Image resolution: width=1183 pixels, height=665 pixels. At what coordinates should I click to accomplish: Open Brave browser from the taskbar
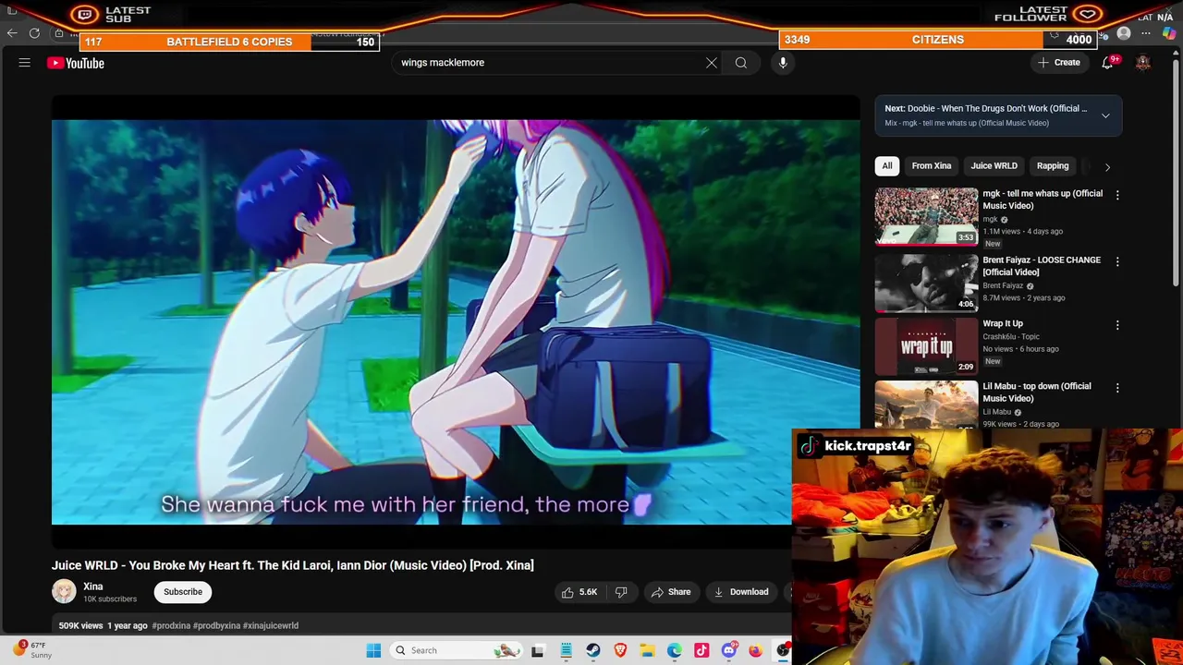tap(620, 650)
